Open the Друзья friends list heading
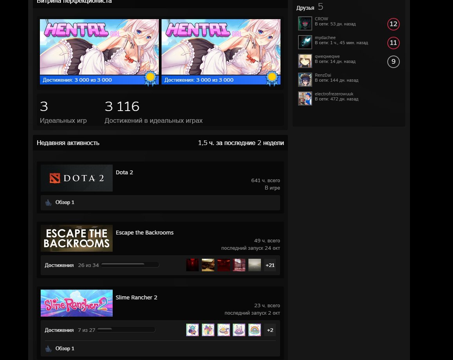 [x=305, y=8]
